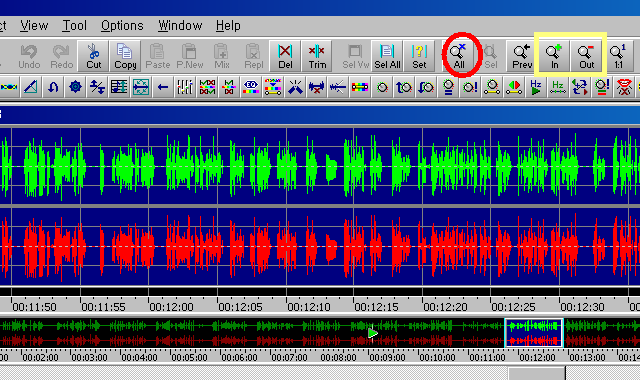Click the zoom Sel button
This screenshot has height=380, width=640.
pyautogui.click(x=490, y=56)
